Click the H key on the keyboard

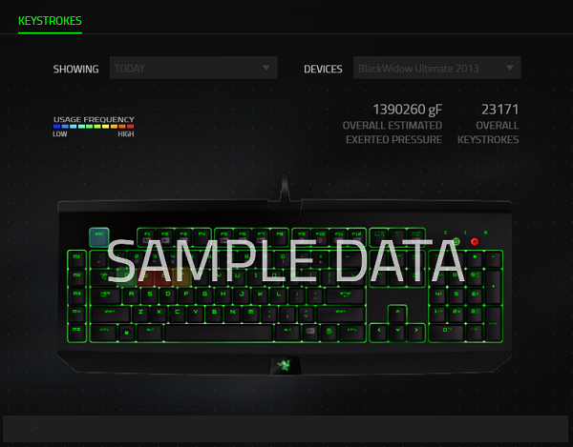[223, 296]
